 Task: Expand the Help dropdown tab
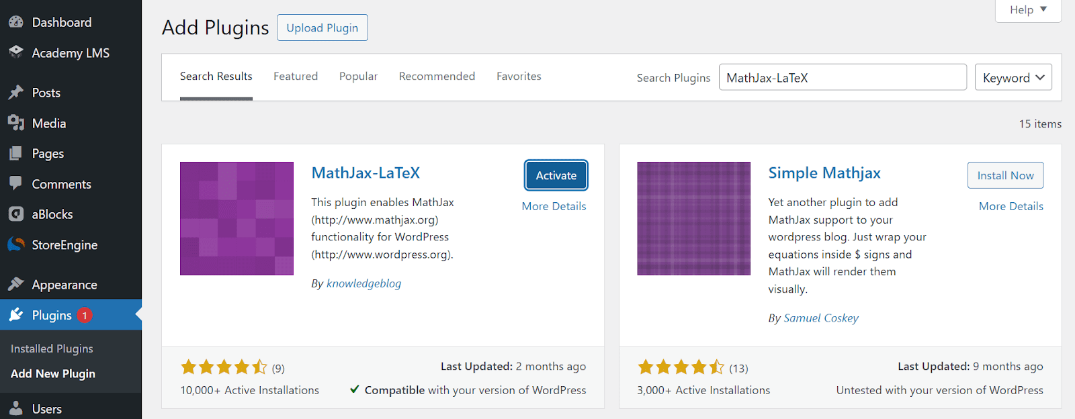click(1028, 10)
